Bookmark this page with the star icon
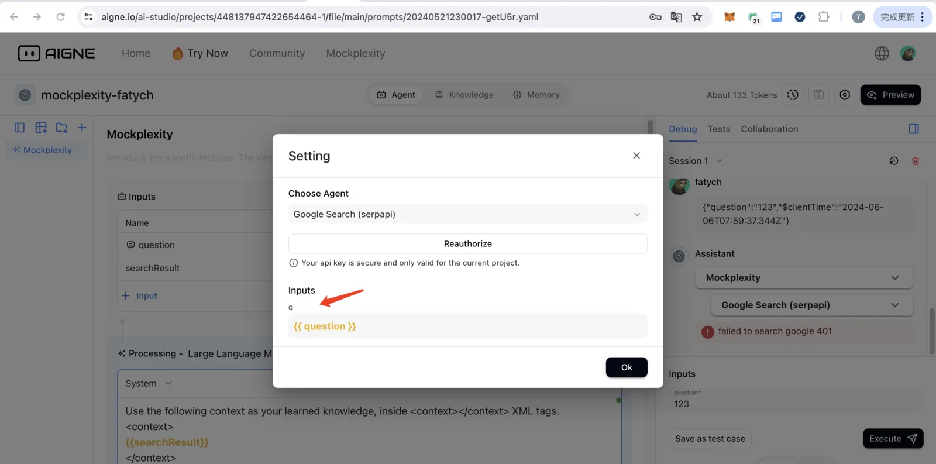The height and width of the screenshot is (464, 936). pos(697,17)
